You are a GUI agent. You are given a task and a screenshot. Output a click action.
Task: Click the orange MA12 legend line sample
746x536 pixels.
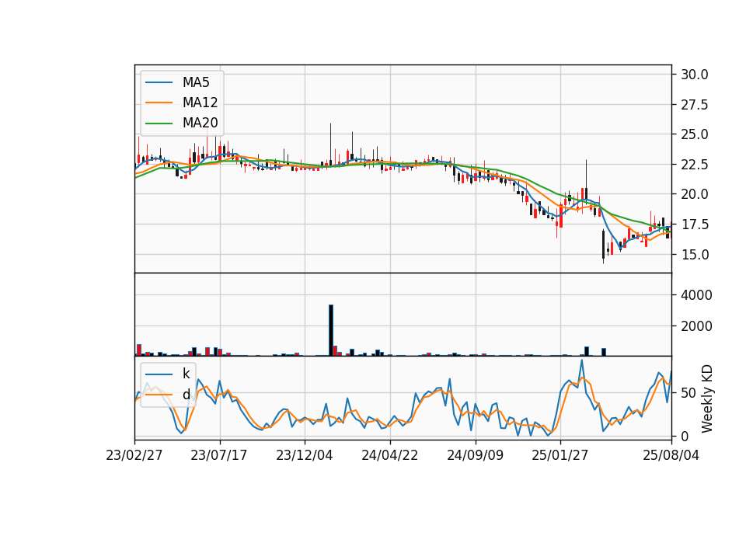[x=159, y=103]
